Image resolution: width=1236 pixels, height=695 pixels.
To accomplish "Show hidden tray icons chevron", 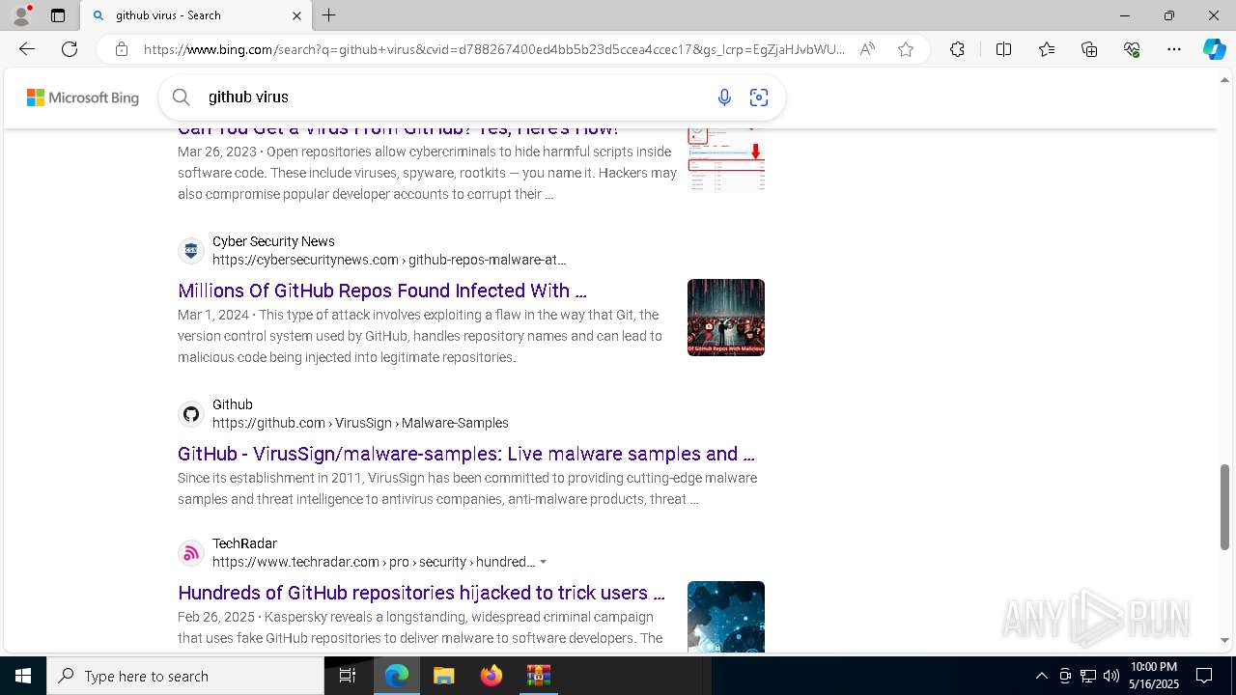I will (x=1041, y=676).
